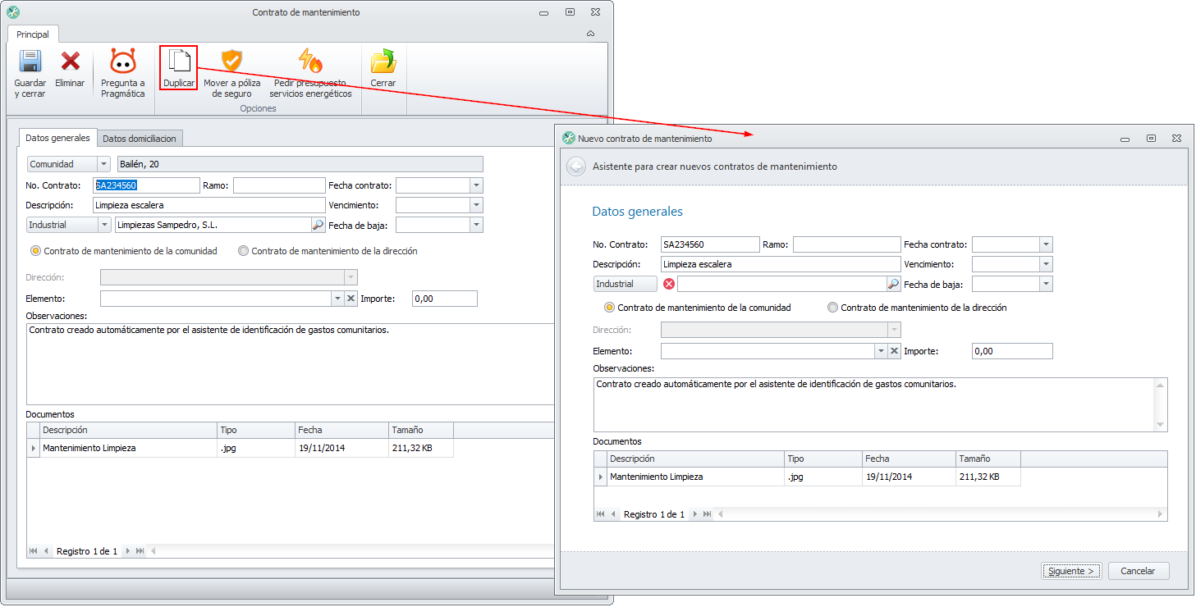Open Vencimiento date dropdown in main window
The width and height of the screenshot is (1196, 607).
click(476, 205)
